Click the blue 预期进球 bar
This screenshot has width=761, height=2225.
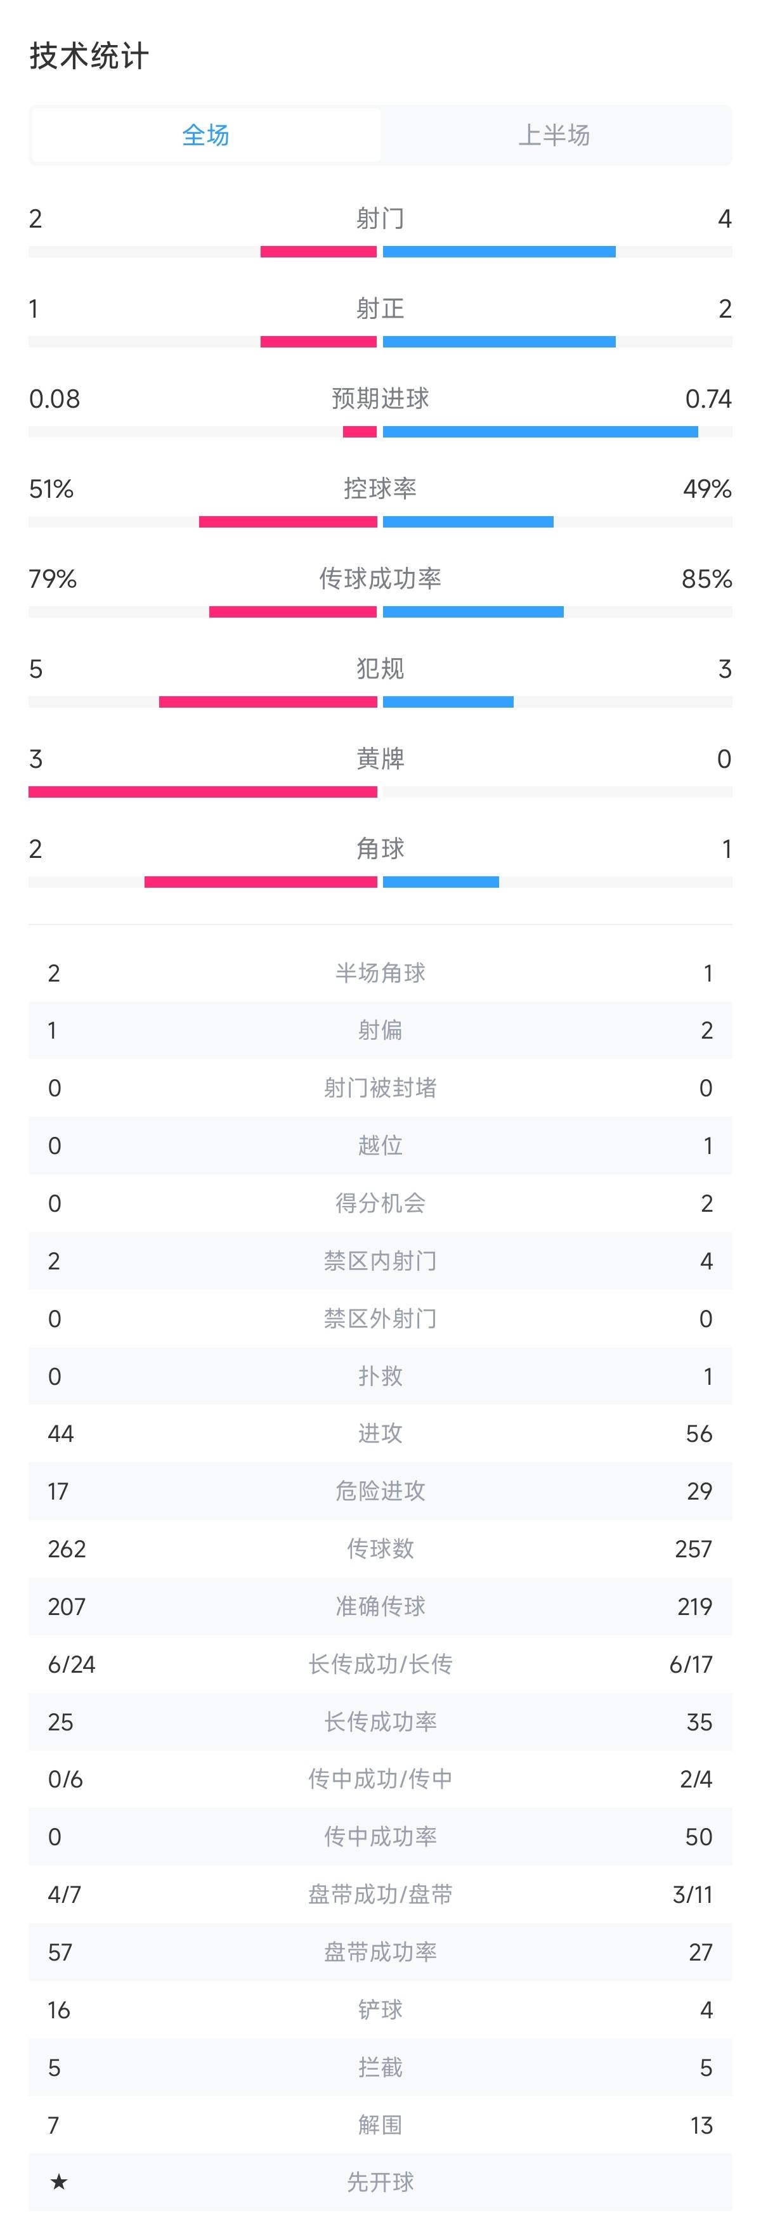(x=540, y=432)
